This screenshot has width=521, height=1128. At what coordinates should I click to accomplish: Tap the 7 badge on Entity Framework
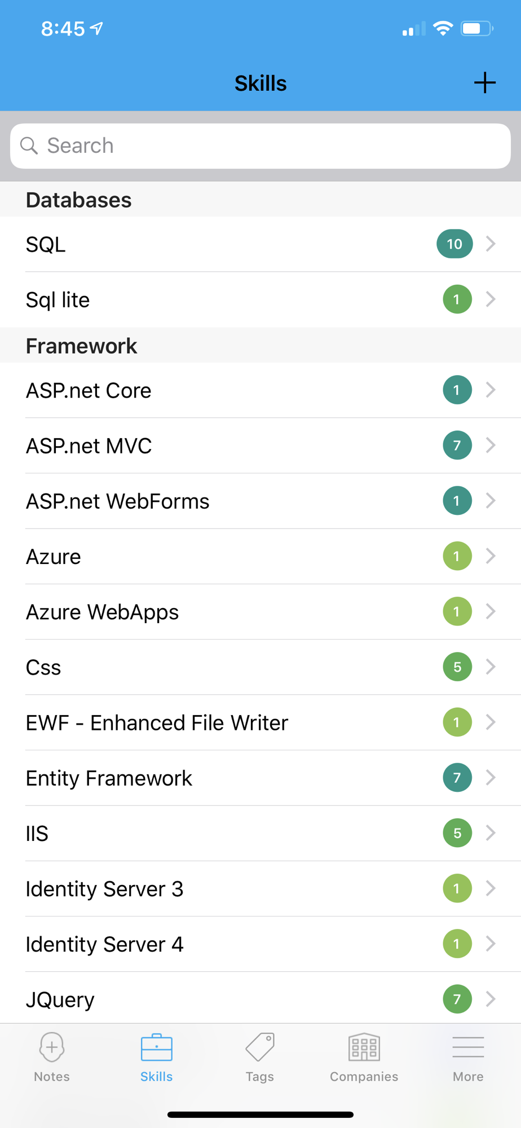[457, 778]
